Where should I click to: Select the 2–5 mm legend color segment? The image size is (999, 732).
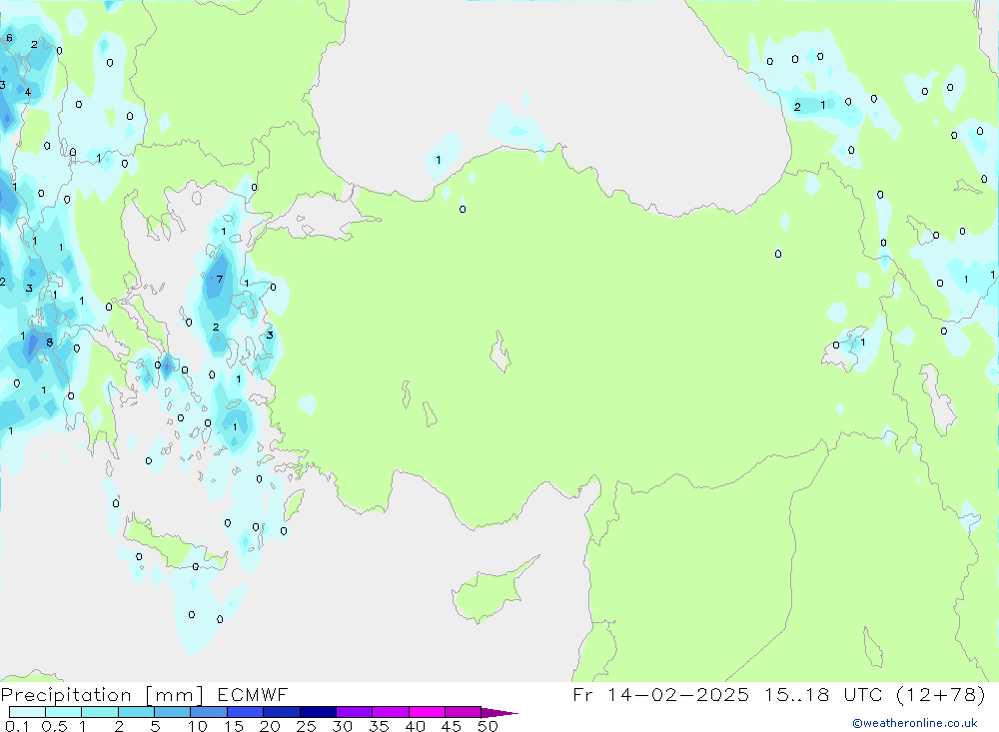[136, 712]
